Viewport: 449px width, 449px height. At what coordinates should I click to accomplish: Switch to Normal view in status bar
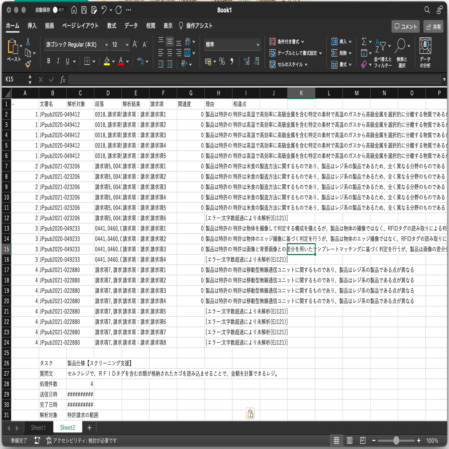(336, 440)
